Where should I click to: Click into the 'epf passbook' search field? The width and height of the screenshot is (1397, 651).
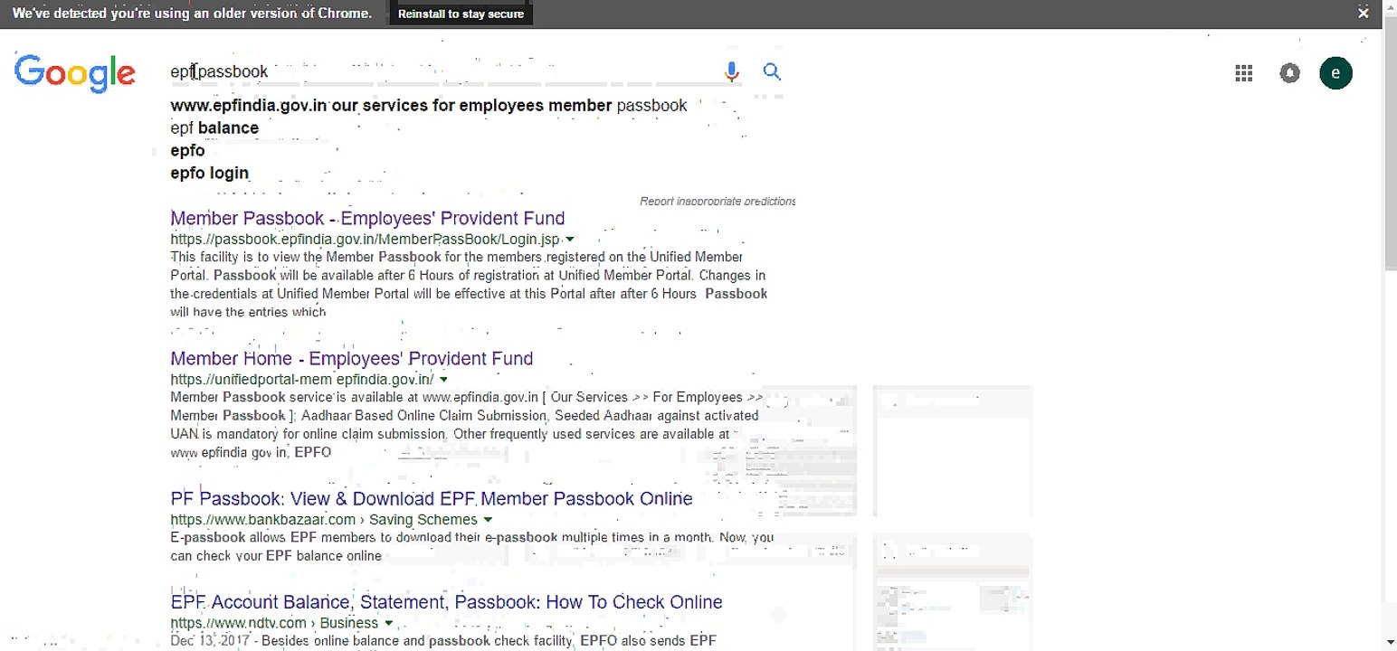(443, 71)
